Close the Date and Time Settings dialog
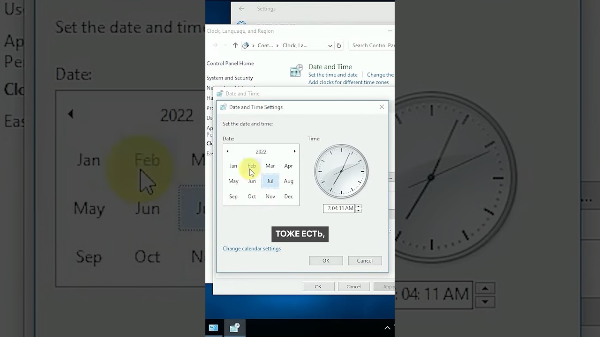 [x=382, y=107]
